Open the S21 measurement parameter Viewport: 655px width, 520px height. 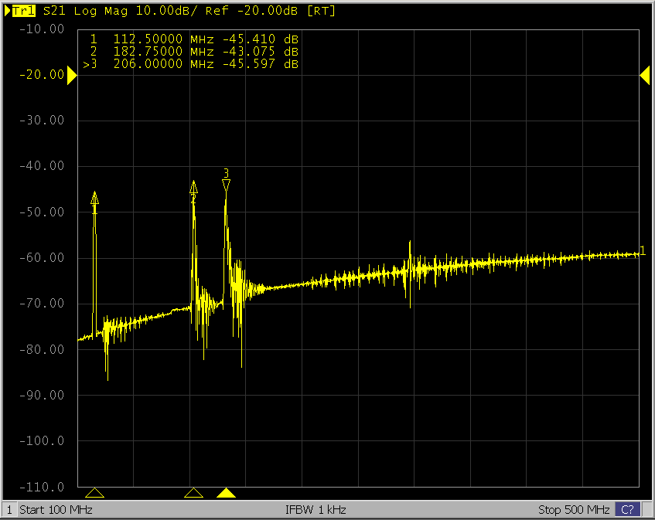[x=54, y=12]
